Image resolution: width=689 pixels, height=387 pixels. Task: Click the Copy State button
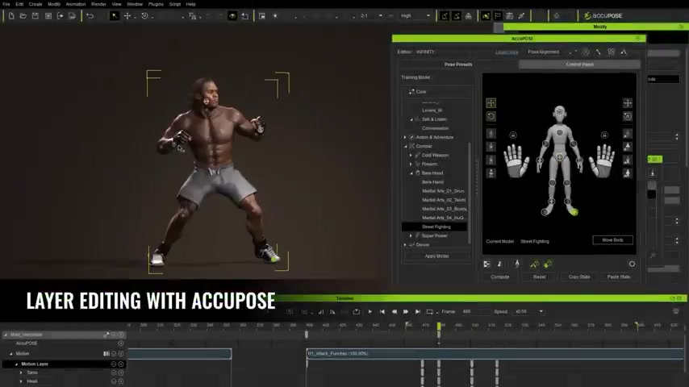[578, 277]
